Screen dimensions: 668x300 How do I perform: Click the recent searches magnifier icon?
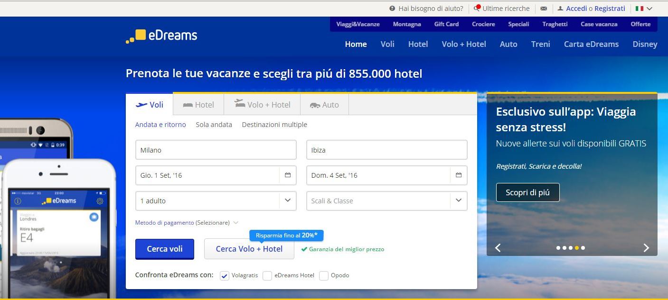point(477,9)
